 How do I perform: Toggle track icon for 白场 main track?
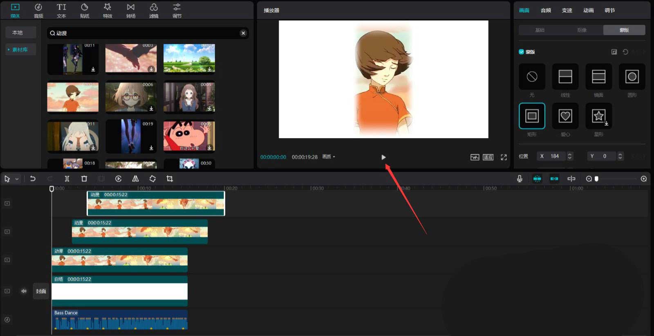(7, 291)
